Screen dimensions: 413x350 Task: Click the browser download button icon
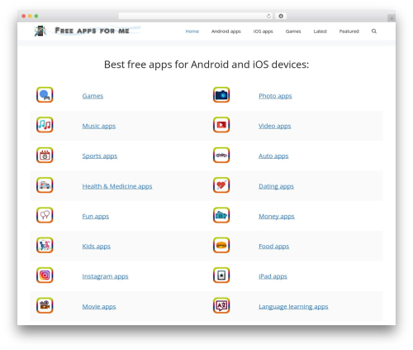pos(281,16)
